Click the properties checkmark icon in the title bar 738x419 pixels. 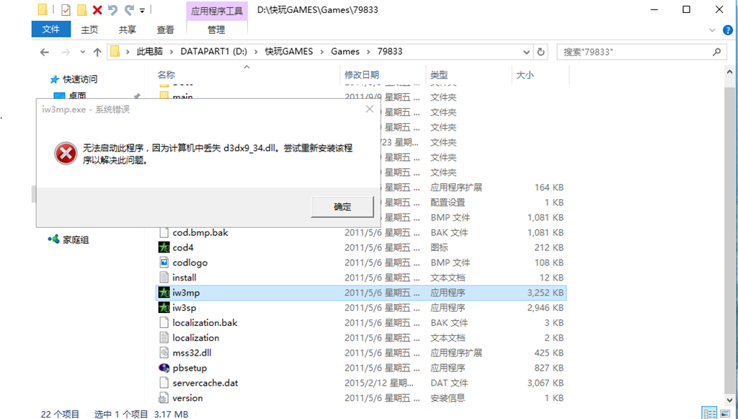click(x=66, y=9)
